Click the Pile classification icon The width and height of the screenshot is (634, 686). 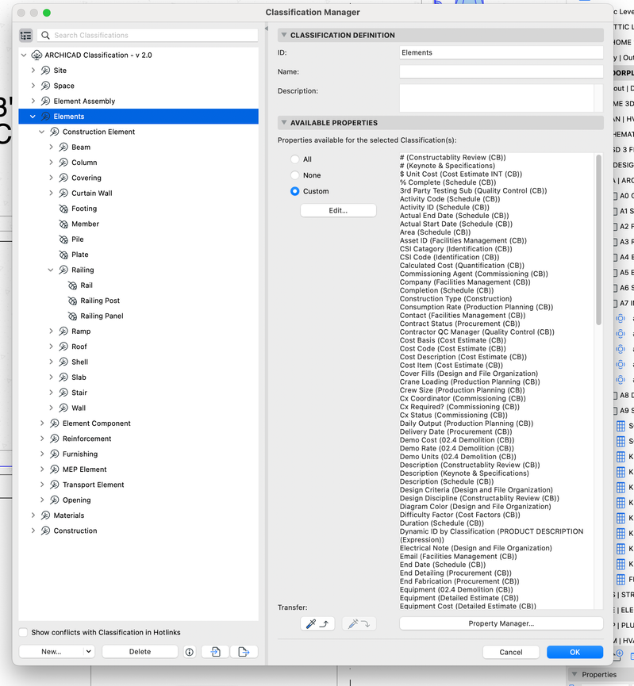pyautogui.click(x=63, y=240)
